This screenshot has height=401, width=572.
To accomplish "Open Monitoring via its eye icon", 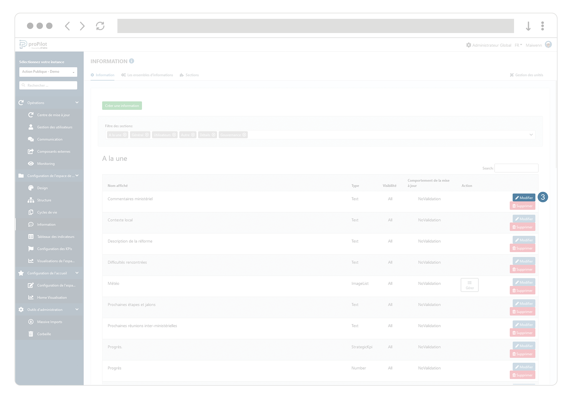I will [x=31, y=164].
